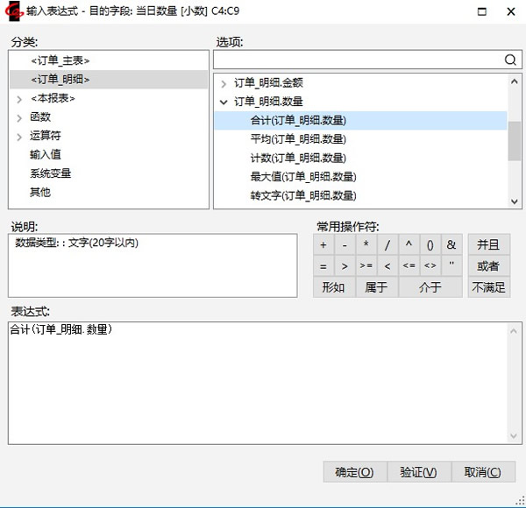Click the expression box scroll-down arrow
Screen dimensions: 526x508
coord(514,435)
